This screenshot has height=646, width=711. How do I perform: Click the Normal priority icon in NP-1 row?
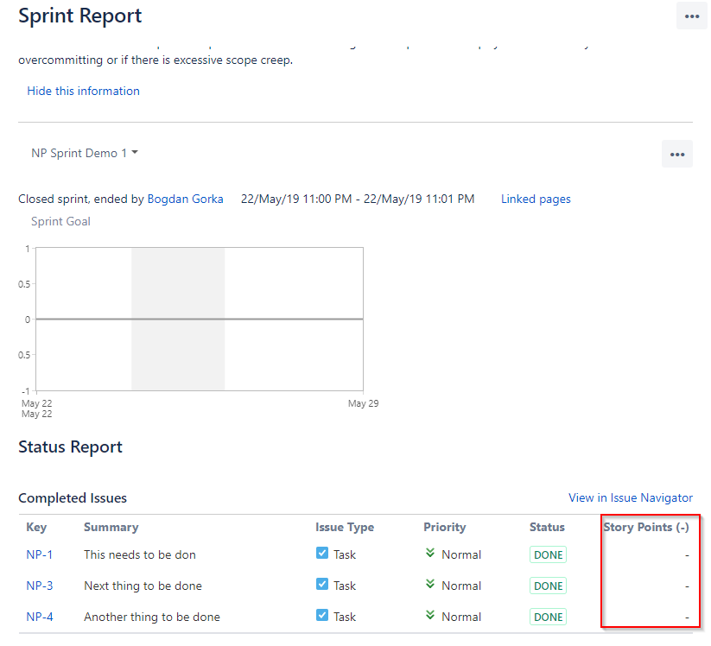(x=430, y=553)
